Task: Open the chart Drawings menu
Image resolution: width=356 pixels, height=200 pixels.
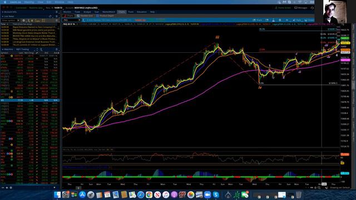Action: 310,20
